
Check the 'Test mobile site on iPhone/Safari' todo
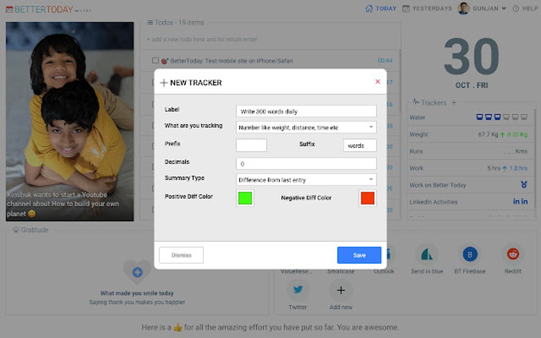155,60
